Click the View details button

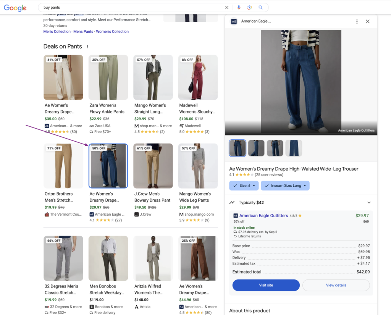(336, 285)
